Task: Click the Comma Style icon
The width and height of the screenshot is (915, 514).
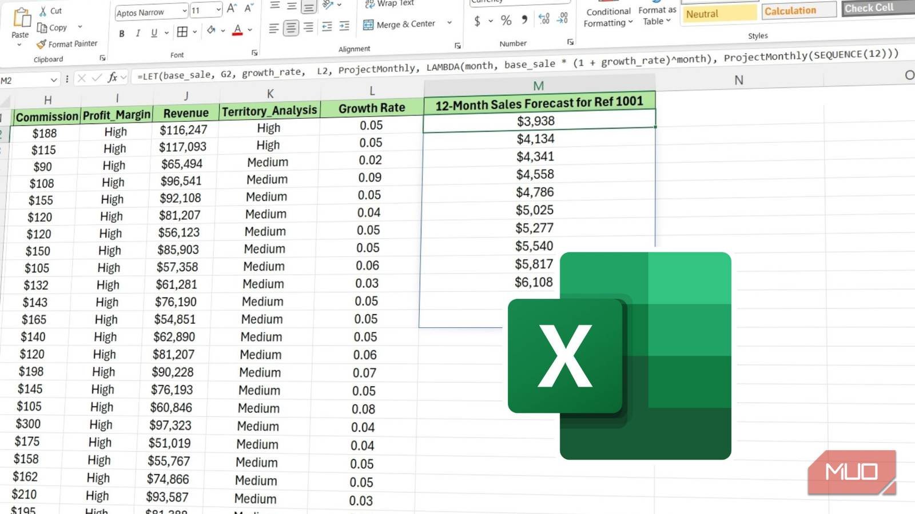Action: point(524,20)
